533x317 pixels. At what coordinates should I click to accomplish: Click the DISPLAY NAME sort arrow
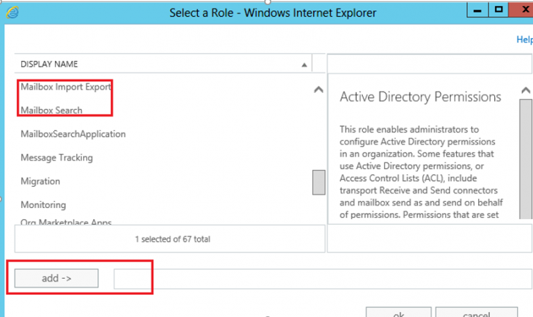pos(304,65)
